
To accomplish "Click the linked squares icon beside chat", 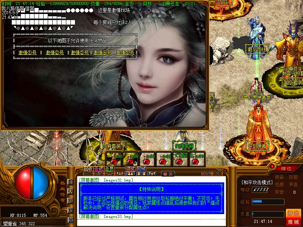I will click(x=70, y=201).
